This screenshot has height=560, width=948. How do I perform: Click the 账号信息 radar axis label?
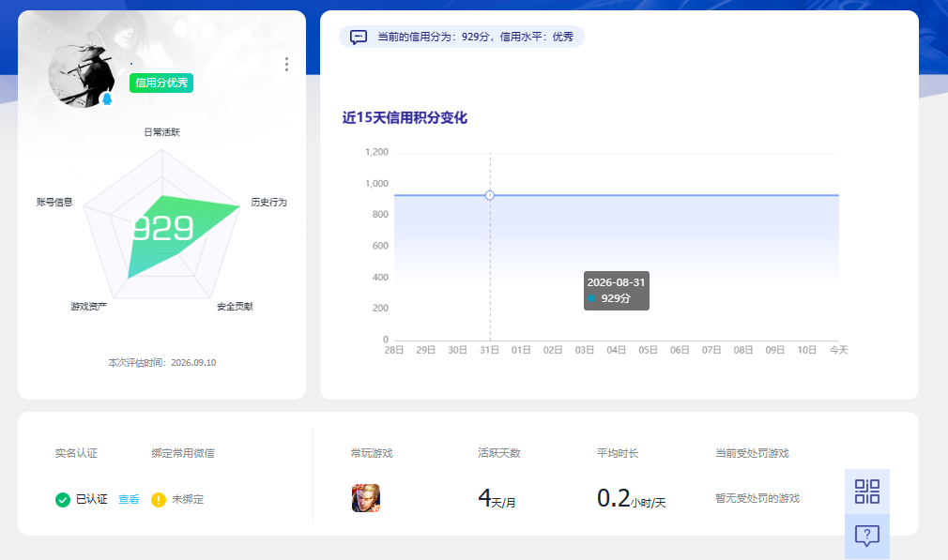[54, 202]
